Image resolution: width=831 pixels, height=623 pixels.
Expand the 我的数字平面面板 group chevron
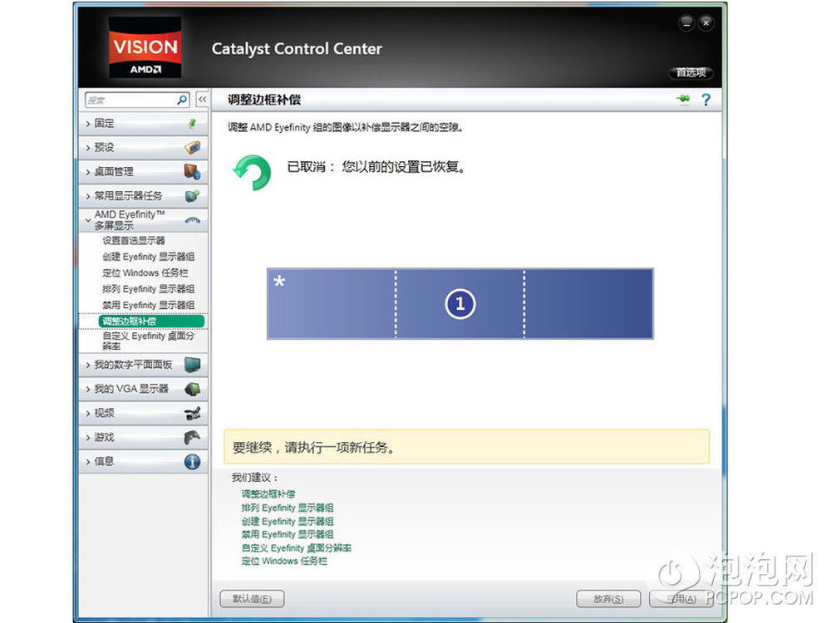pyautogui.click(x=88, y=365)
